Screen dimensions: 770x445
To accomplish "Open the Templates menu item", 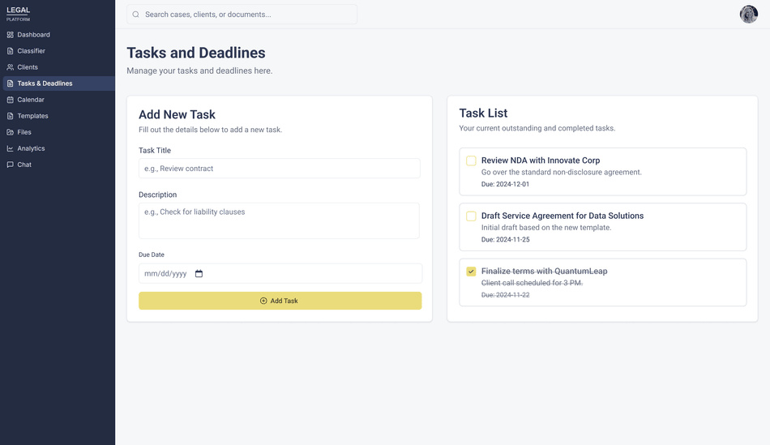I will [x=32, y=116].
